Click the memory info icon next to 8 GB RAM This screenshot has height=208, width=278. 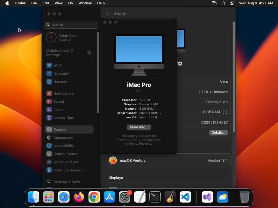click(x=225, y=112)
